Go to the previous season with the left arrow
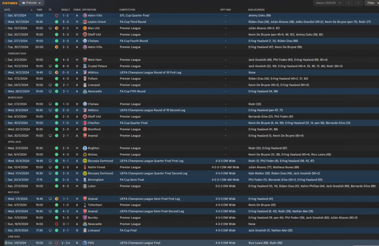 pyautogui.click(x=349, y=3)
